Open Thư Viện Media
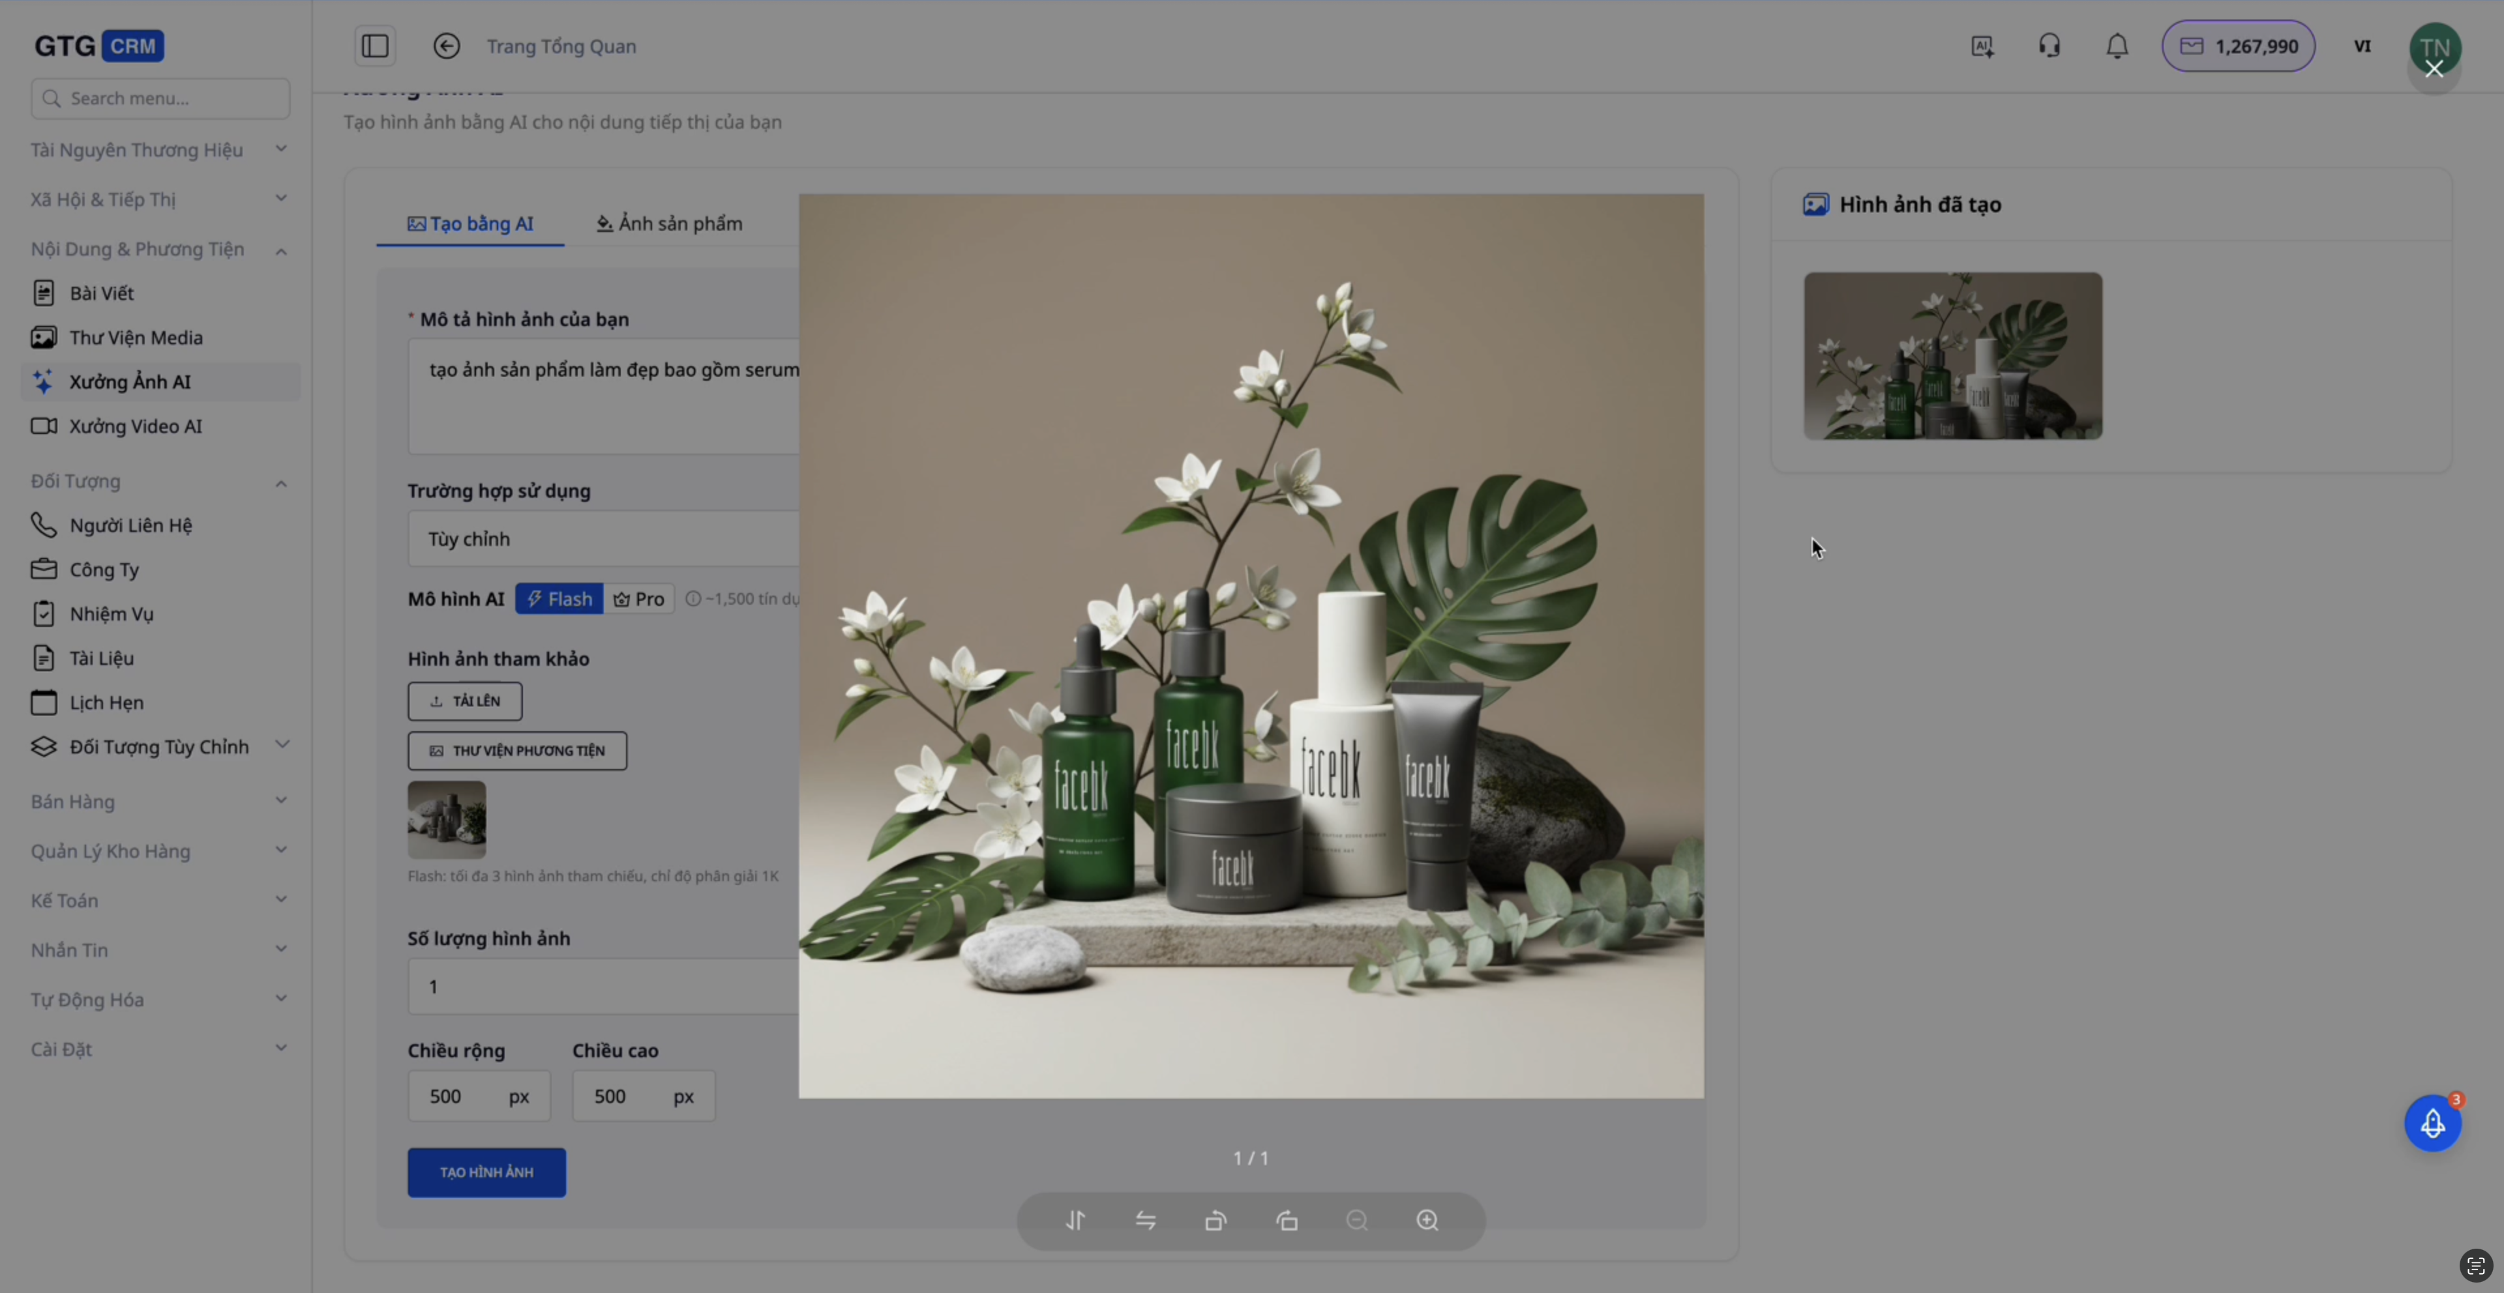The height and width of the screenshot is (1293, 2504). pyautogui.click(x=136, y=337)
